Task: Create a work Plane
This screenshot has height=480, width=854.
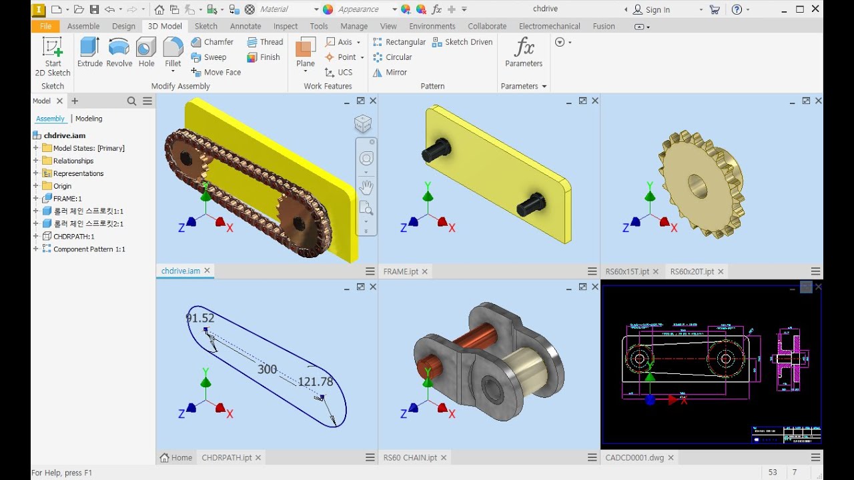Action: [306, 53]
